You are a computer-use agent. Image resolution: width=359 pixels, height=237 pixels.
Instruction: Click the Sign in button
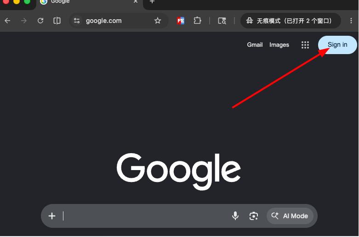[x=337, y=45]
